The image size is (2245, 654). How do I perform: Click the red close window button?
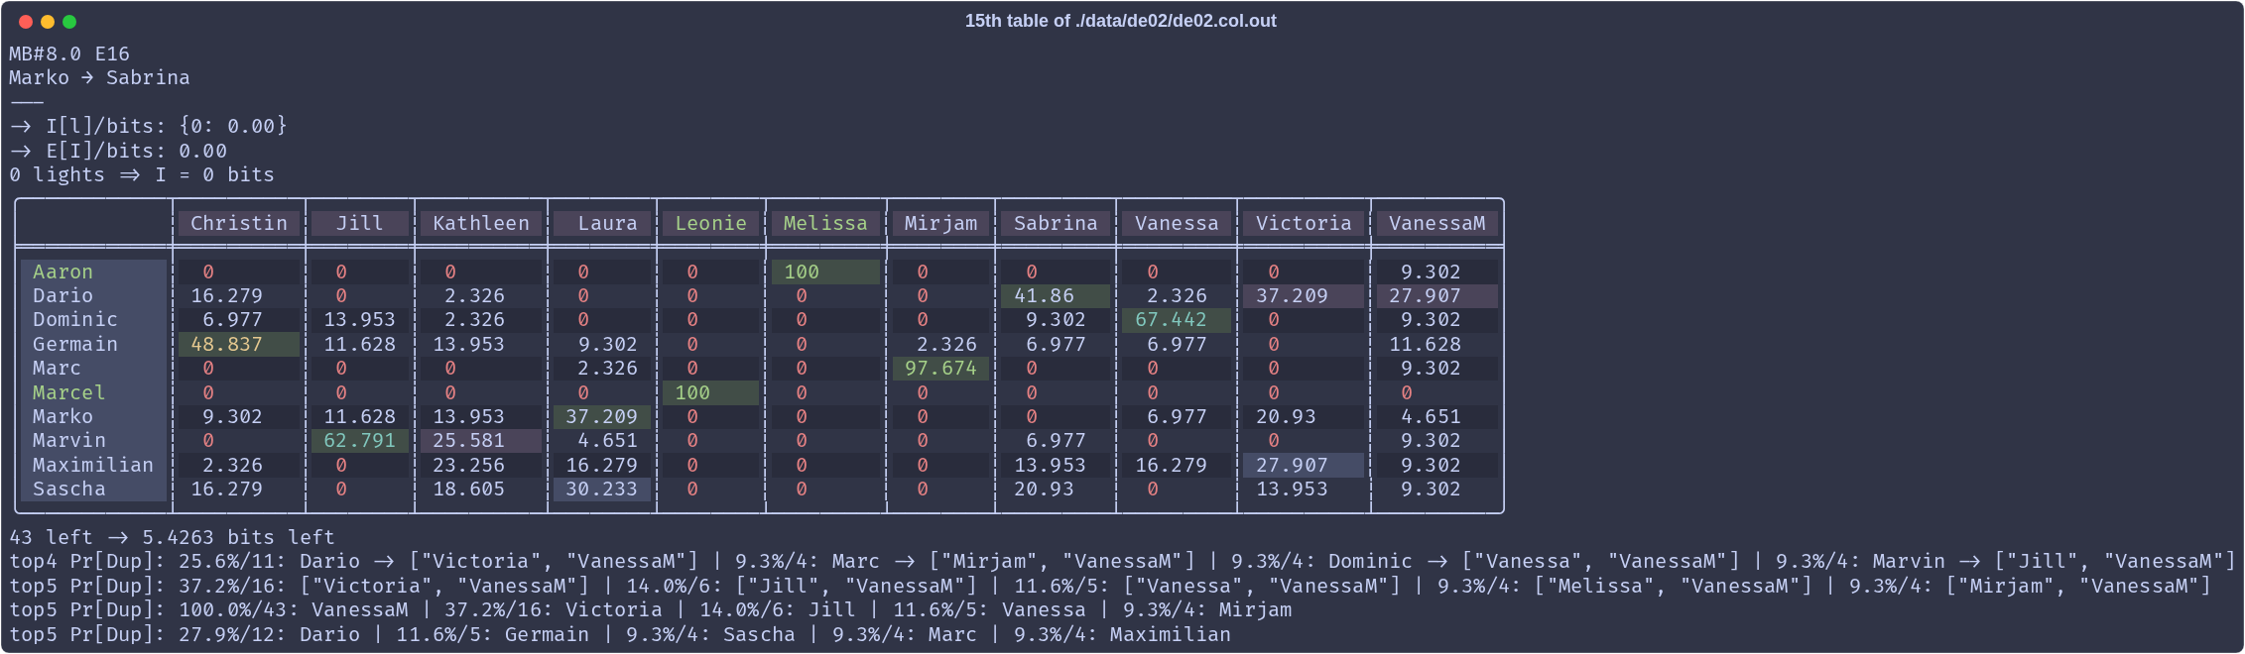(26, 22)
